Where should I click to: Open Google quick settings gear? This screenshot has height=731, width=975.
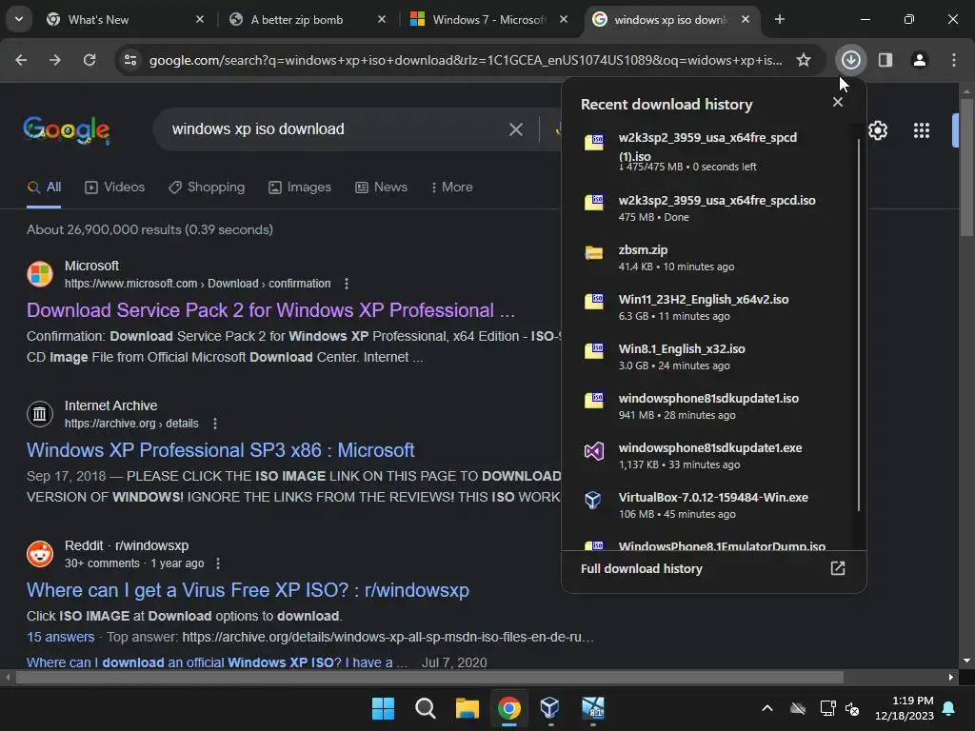pos(877,129)
